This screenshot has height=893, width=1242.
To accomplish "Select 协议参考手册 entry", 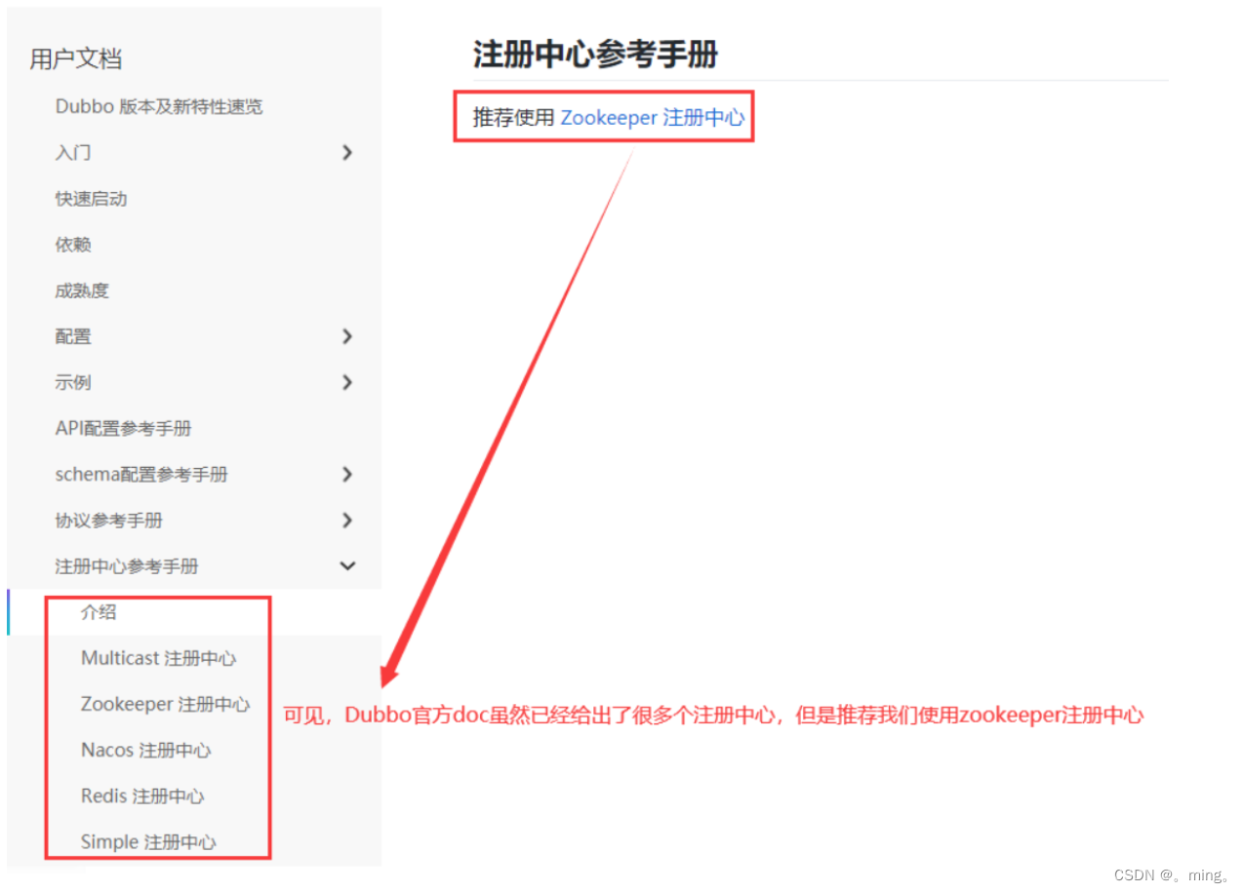I will click(x=108, y=521).
